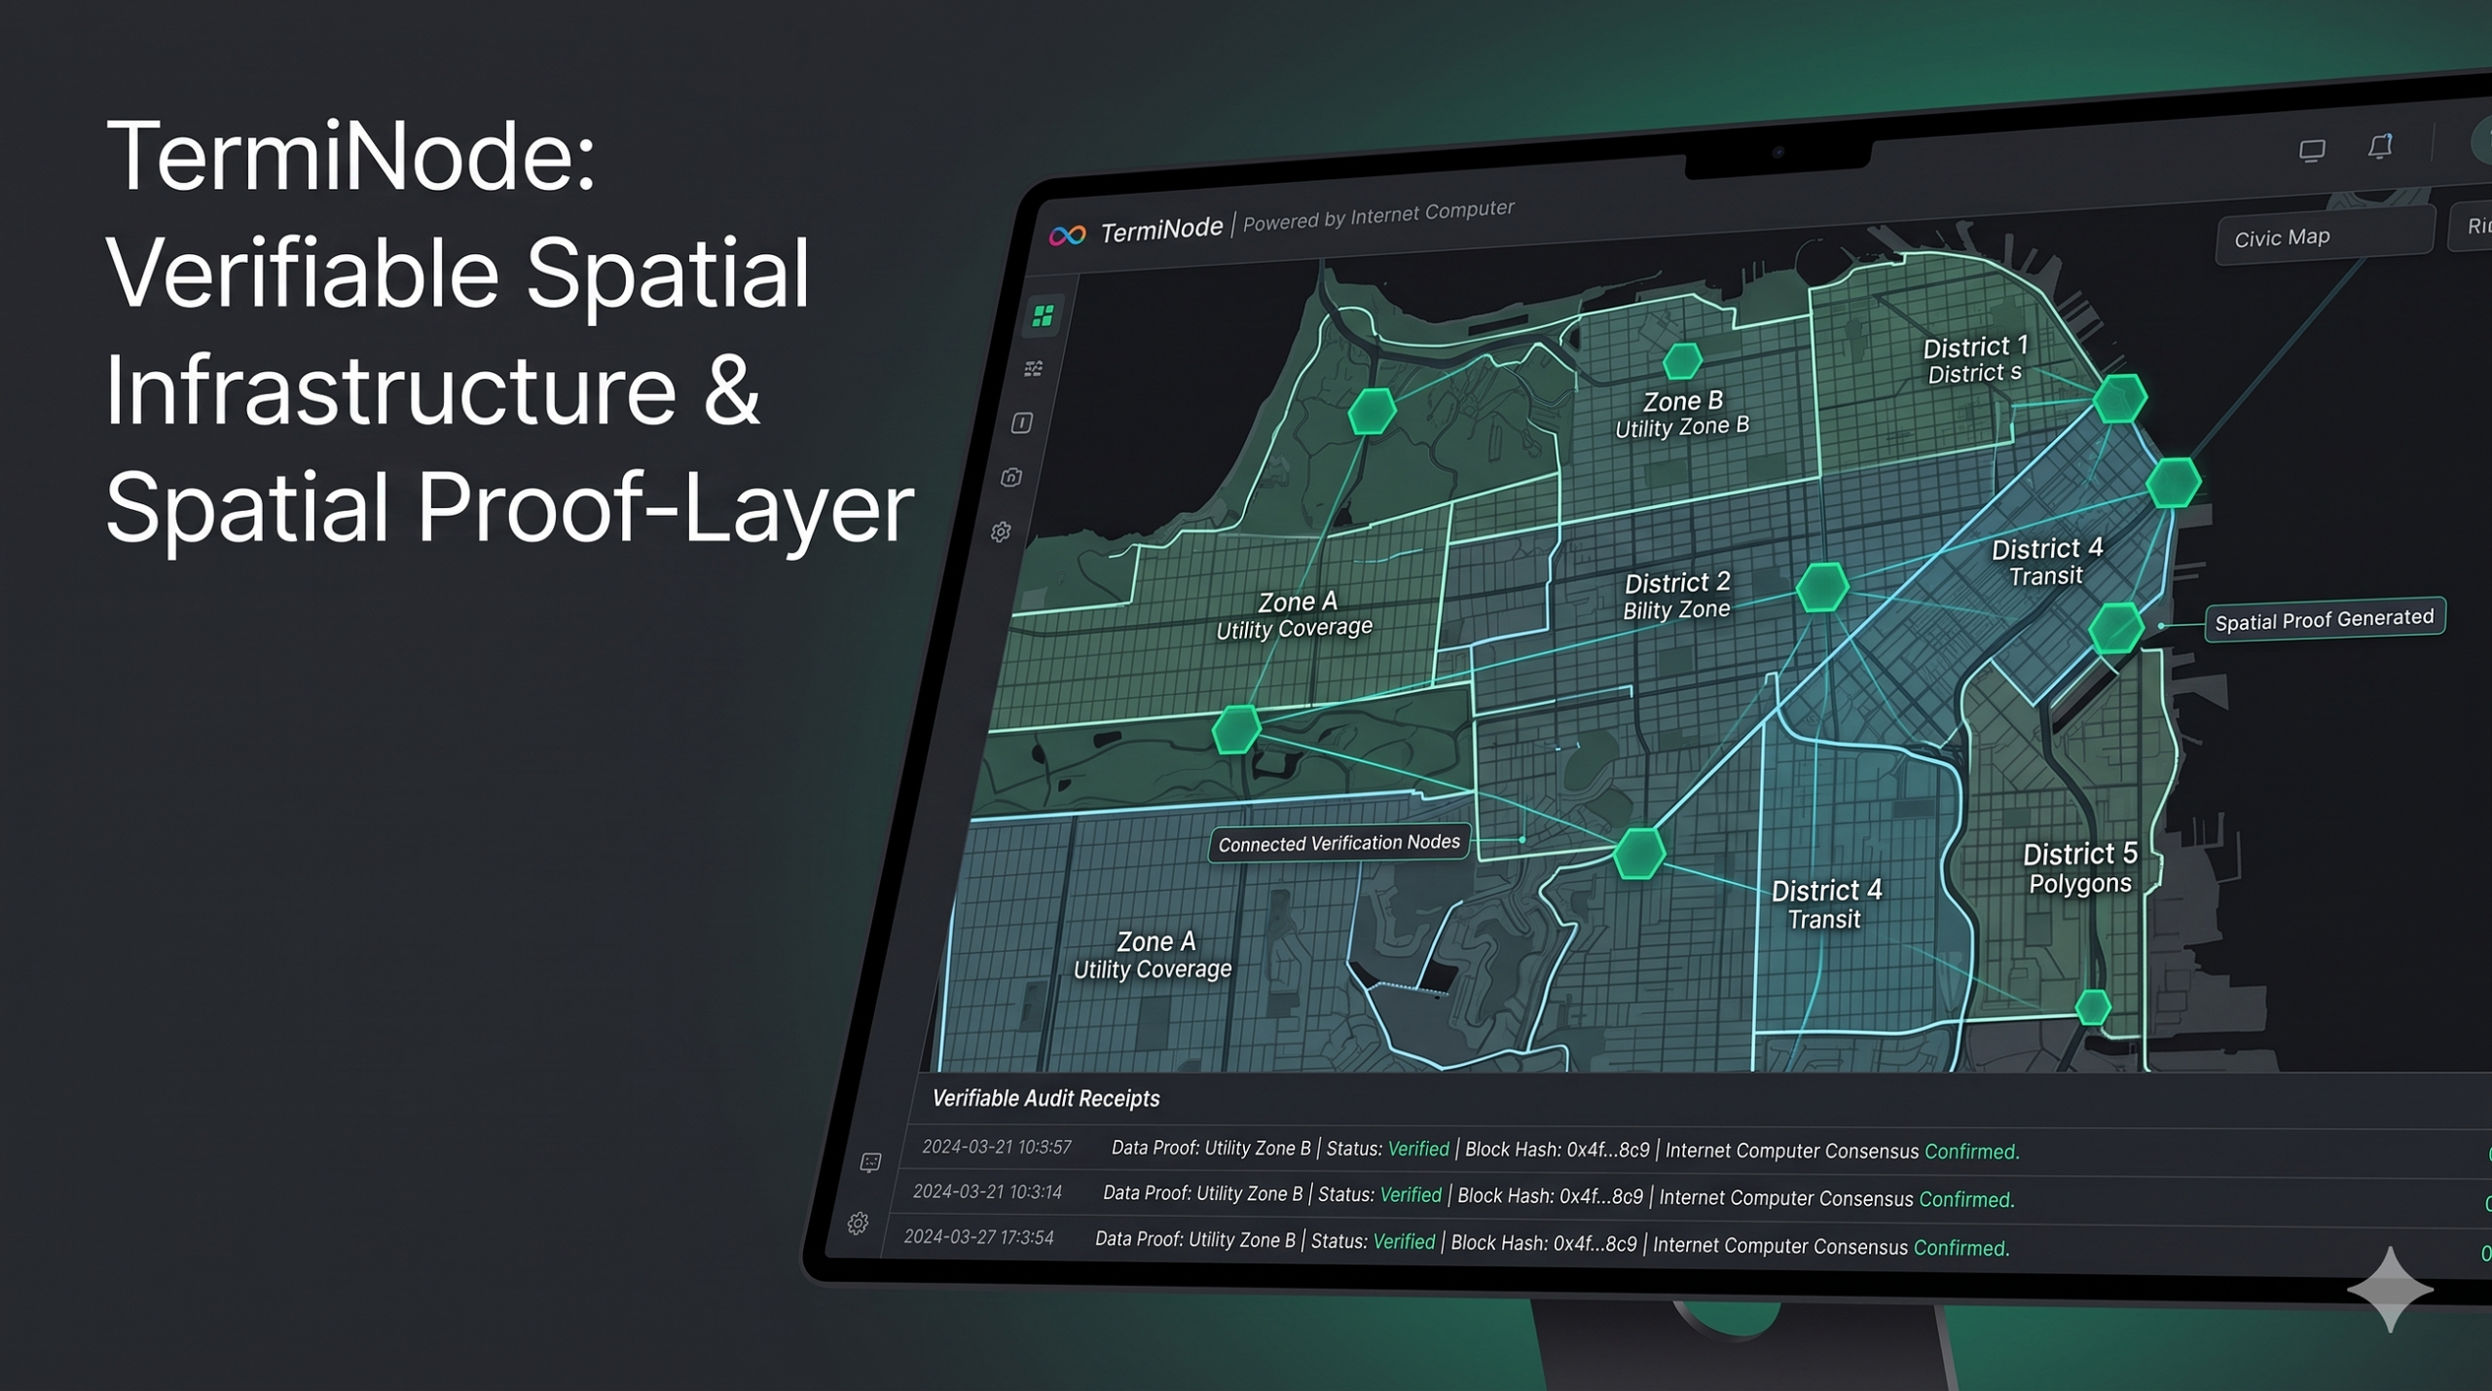2492x1391 pixels.
Task: Select lower District 4 Transit label
Action: click(1826, 904)
